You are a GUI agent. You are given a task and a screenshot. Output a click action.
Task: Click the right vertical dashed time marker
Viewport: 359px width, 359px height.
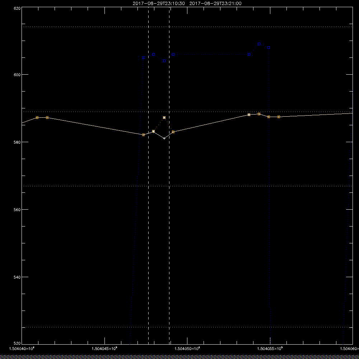pyautogui.click(x=169, y=176)
